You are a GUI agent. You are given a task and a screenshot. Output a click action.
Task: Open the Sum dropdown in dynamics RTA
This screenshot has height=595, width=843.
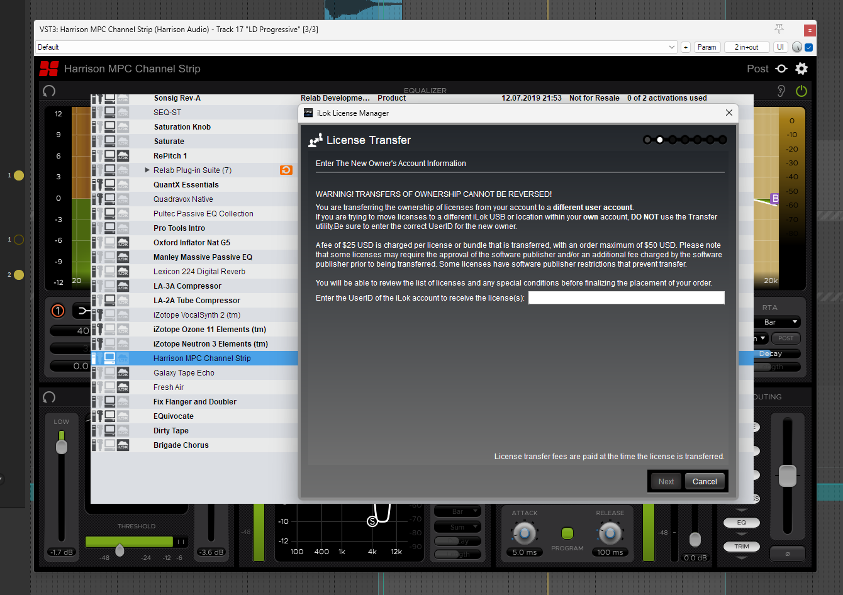tap(457, 527)
